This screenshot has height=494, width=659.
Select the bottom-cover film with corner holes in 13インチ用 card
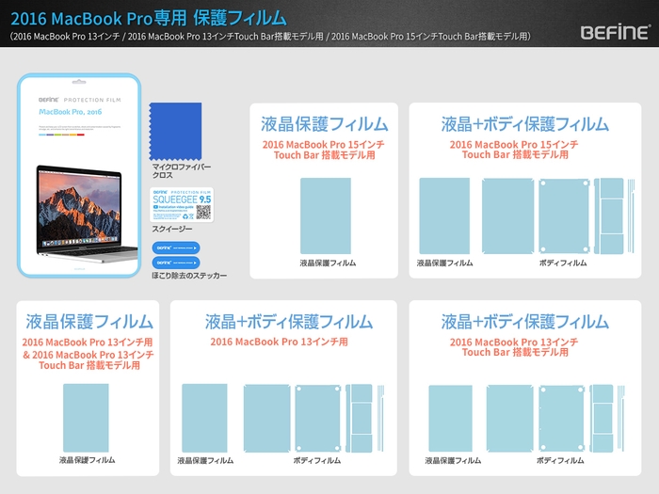click(318, 419)
